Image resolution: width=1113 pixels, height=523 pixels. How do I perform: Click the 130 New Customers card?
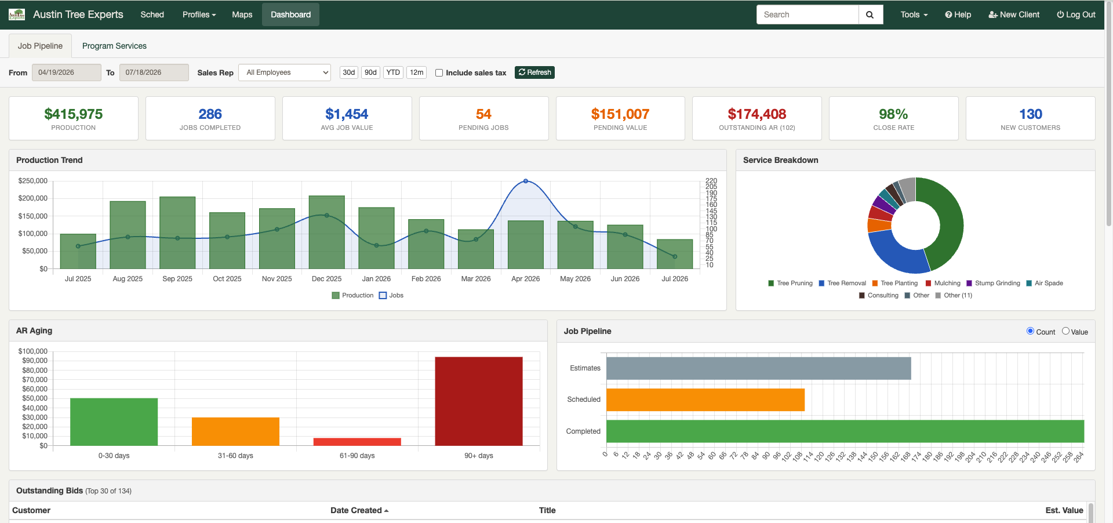pyautogui.click(x=1031, y=118)
